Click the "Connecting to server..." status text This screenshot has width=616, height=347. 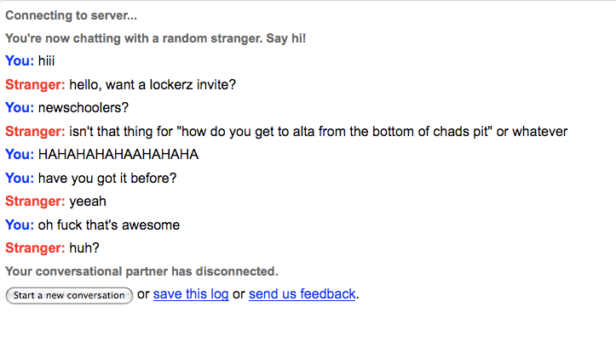tap(71, 15)
